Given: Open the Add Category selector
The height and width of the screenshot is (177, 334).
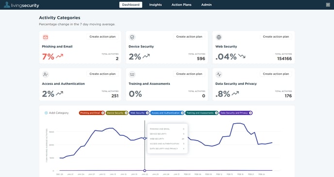Looking at the screenshot, I should pyautogui.click(x=57, y=113).
